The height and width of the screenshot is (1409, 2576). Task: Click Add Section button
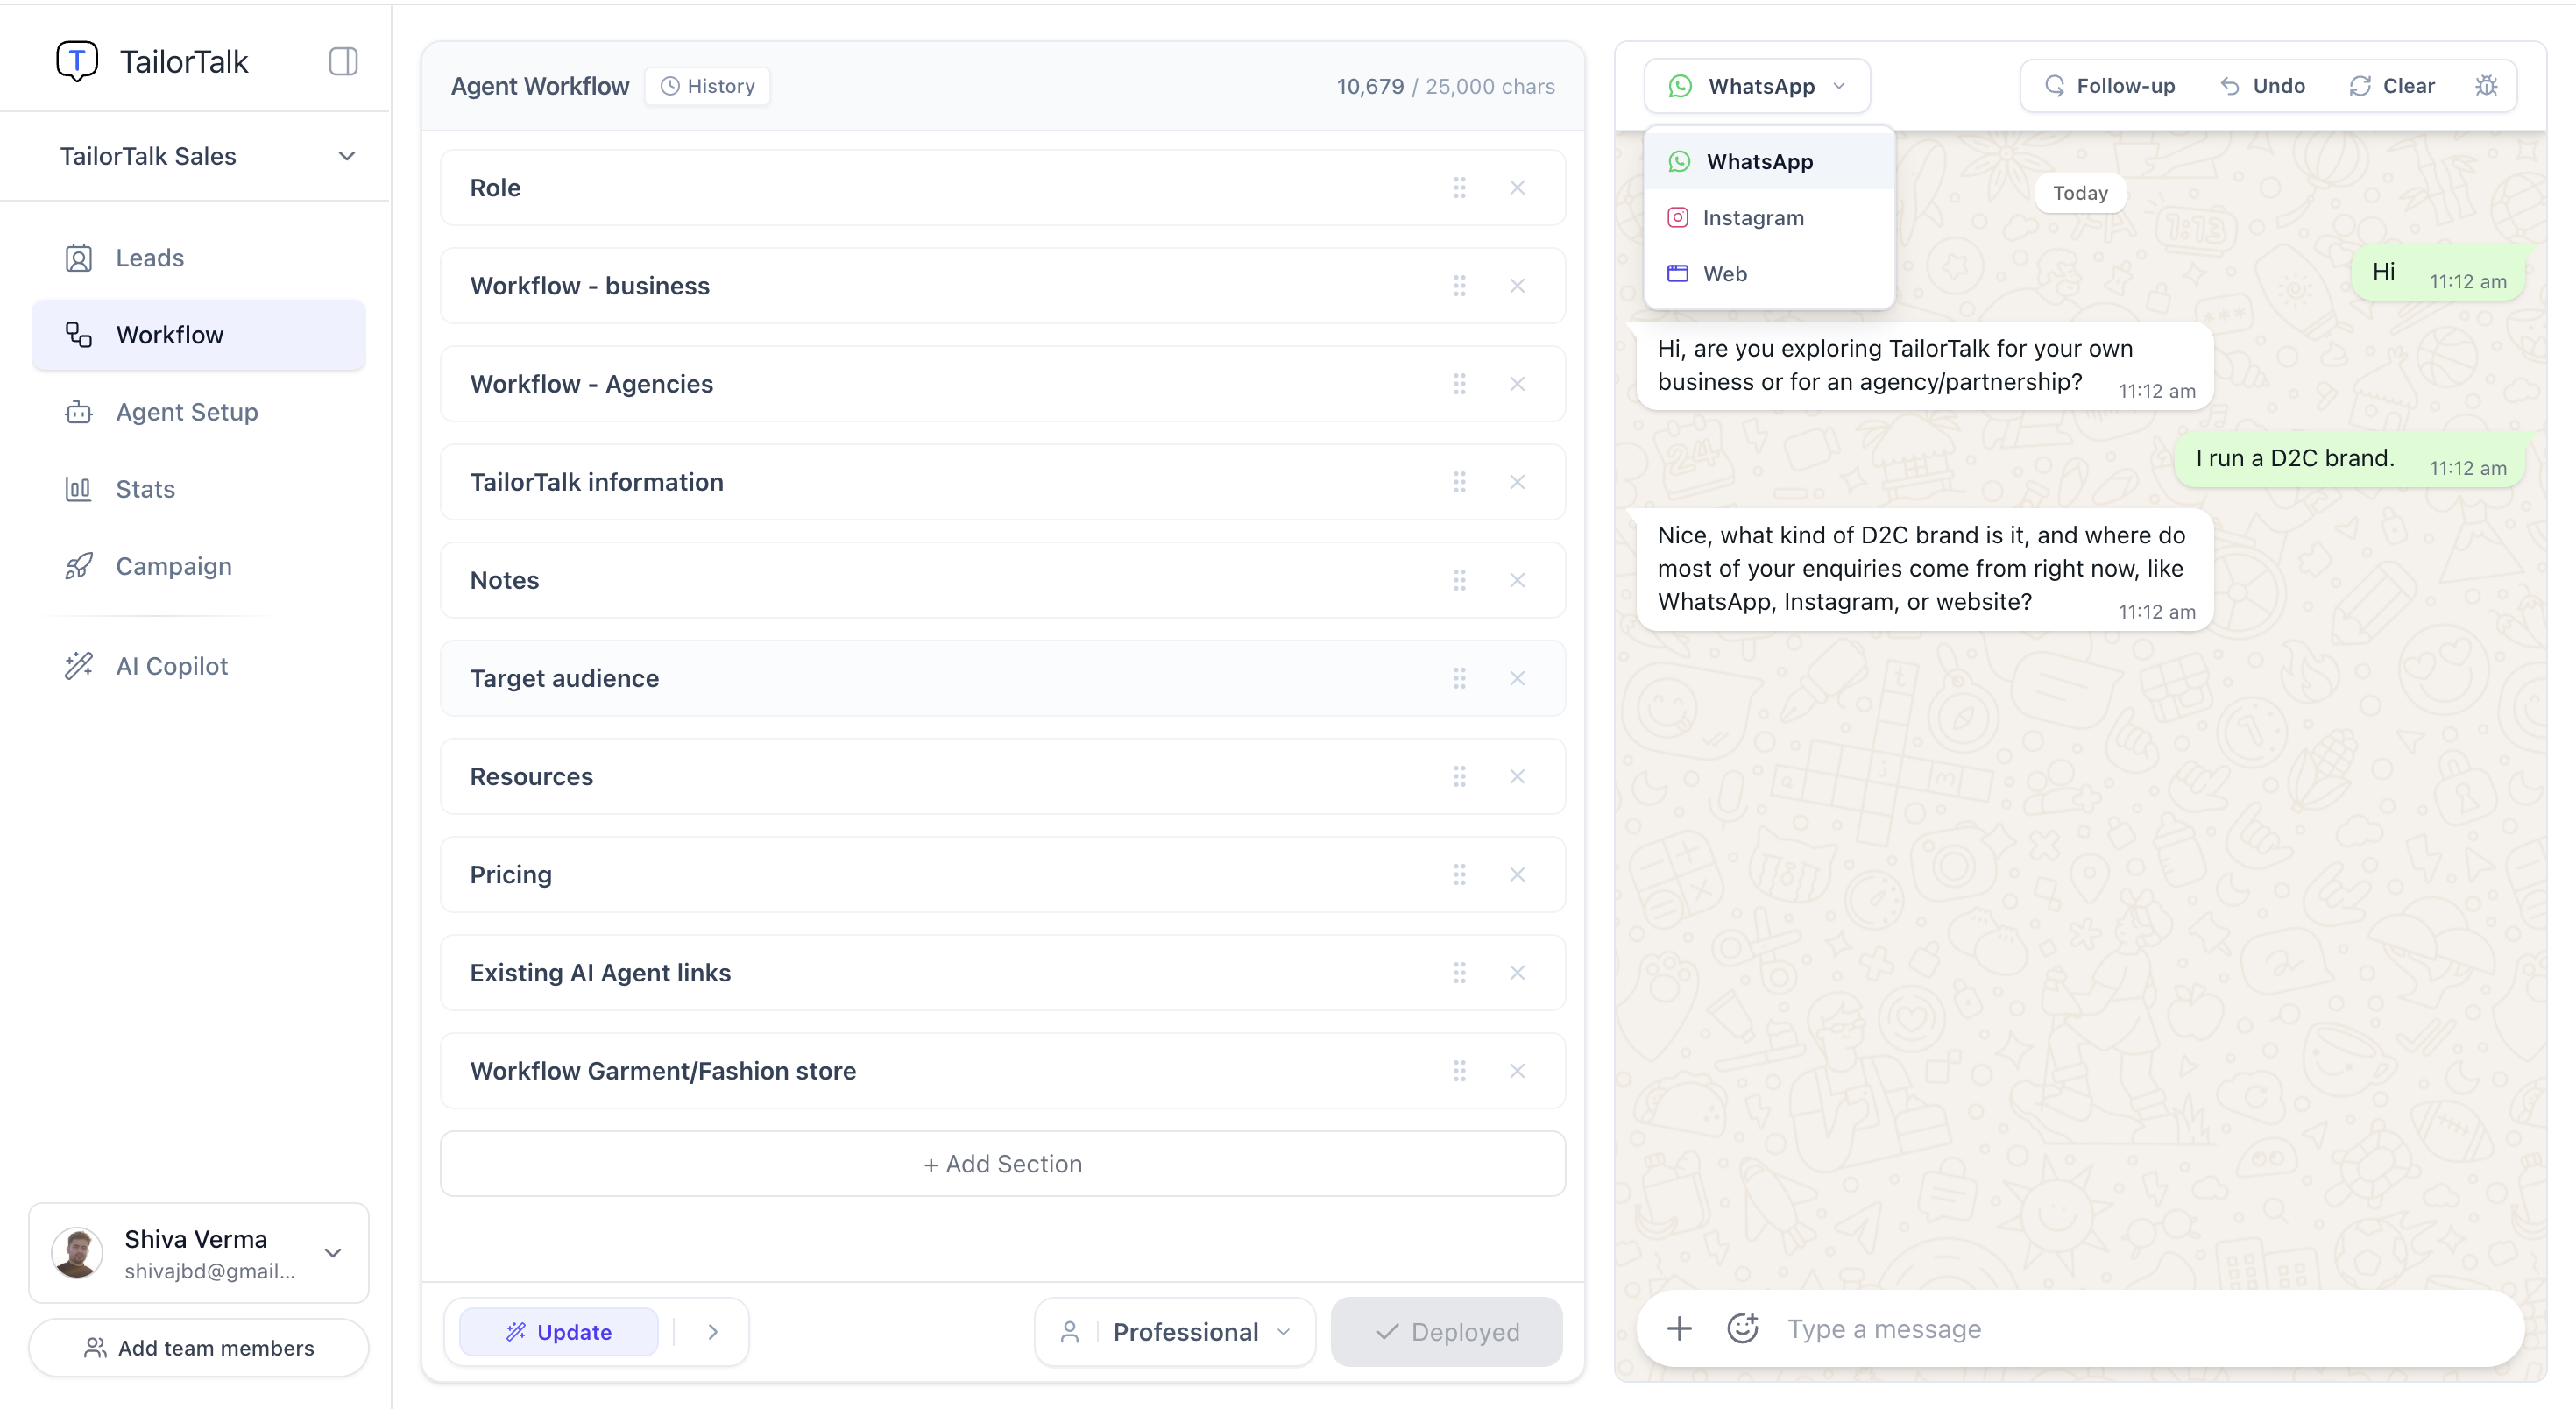pos(1002,1164)
